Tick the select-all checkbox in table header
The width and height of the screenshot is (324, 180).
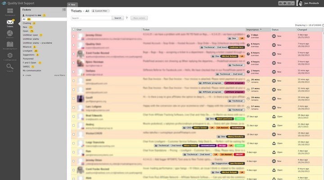point(73,29)
